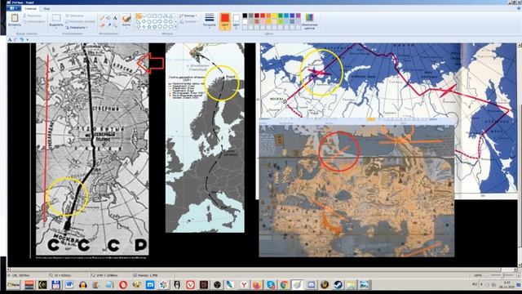Expand the Brushes (Кисти) dropdown arrow
The image size is (522, 294).
(126, 27)
